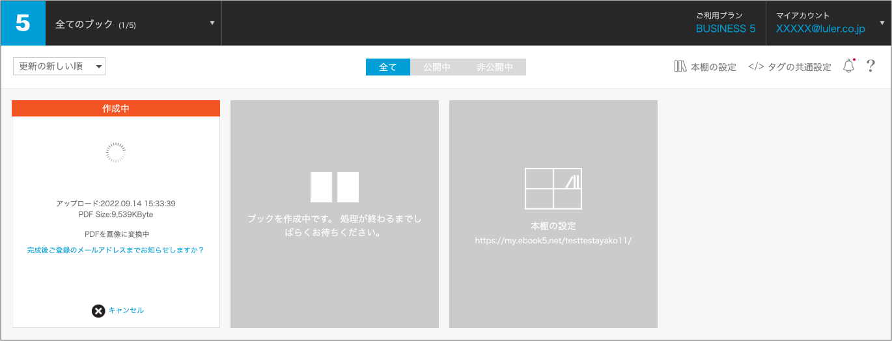Click BUSINESS 5 plan link
This screenshot has width=892, height=341.
click(725, 29)
